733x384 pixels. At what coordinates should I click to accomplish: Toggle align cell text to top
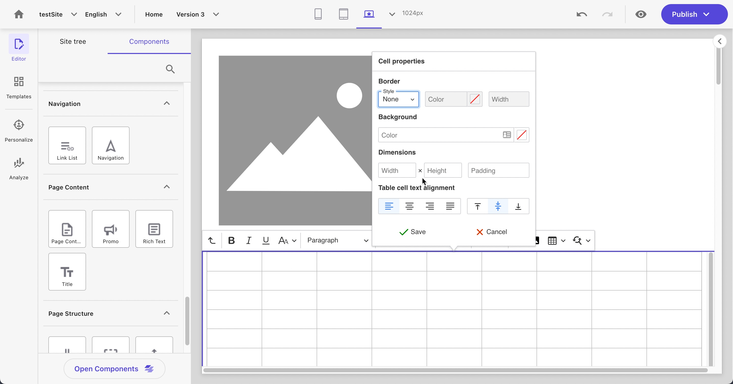477,206
